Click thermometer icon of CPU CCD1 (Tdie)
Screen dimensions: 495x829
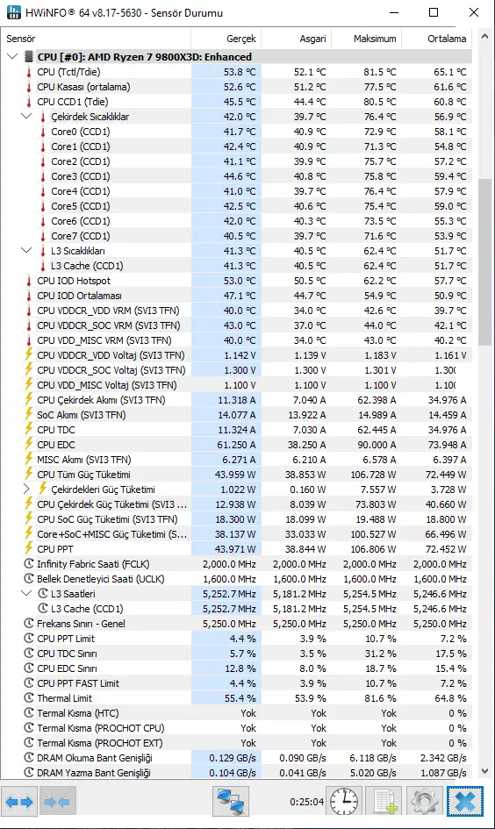coord(29,102)
